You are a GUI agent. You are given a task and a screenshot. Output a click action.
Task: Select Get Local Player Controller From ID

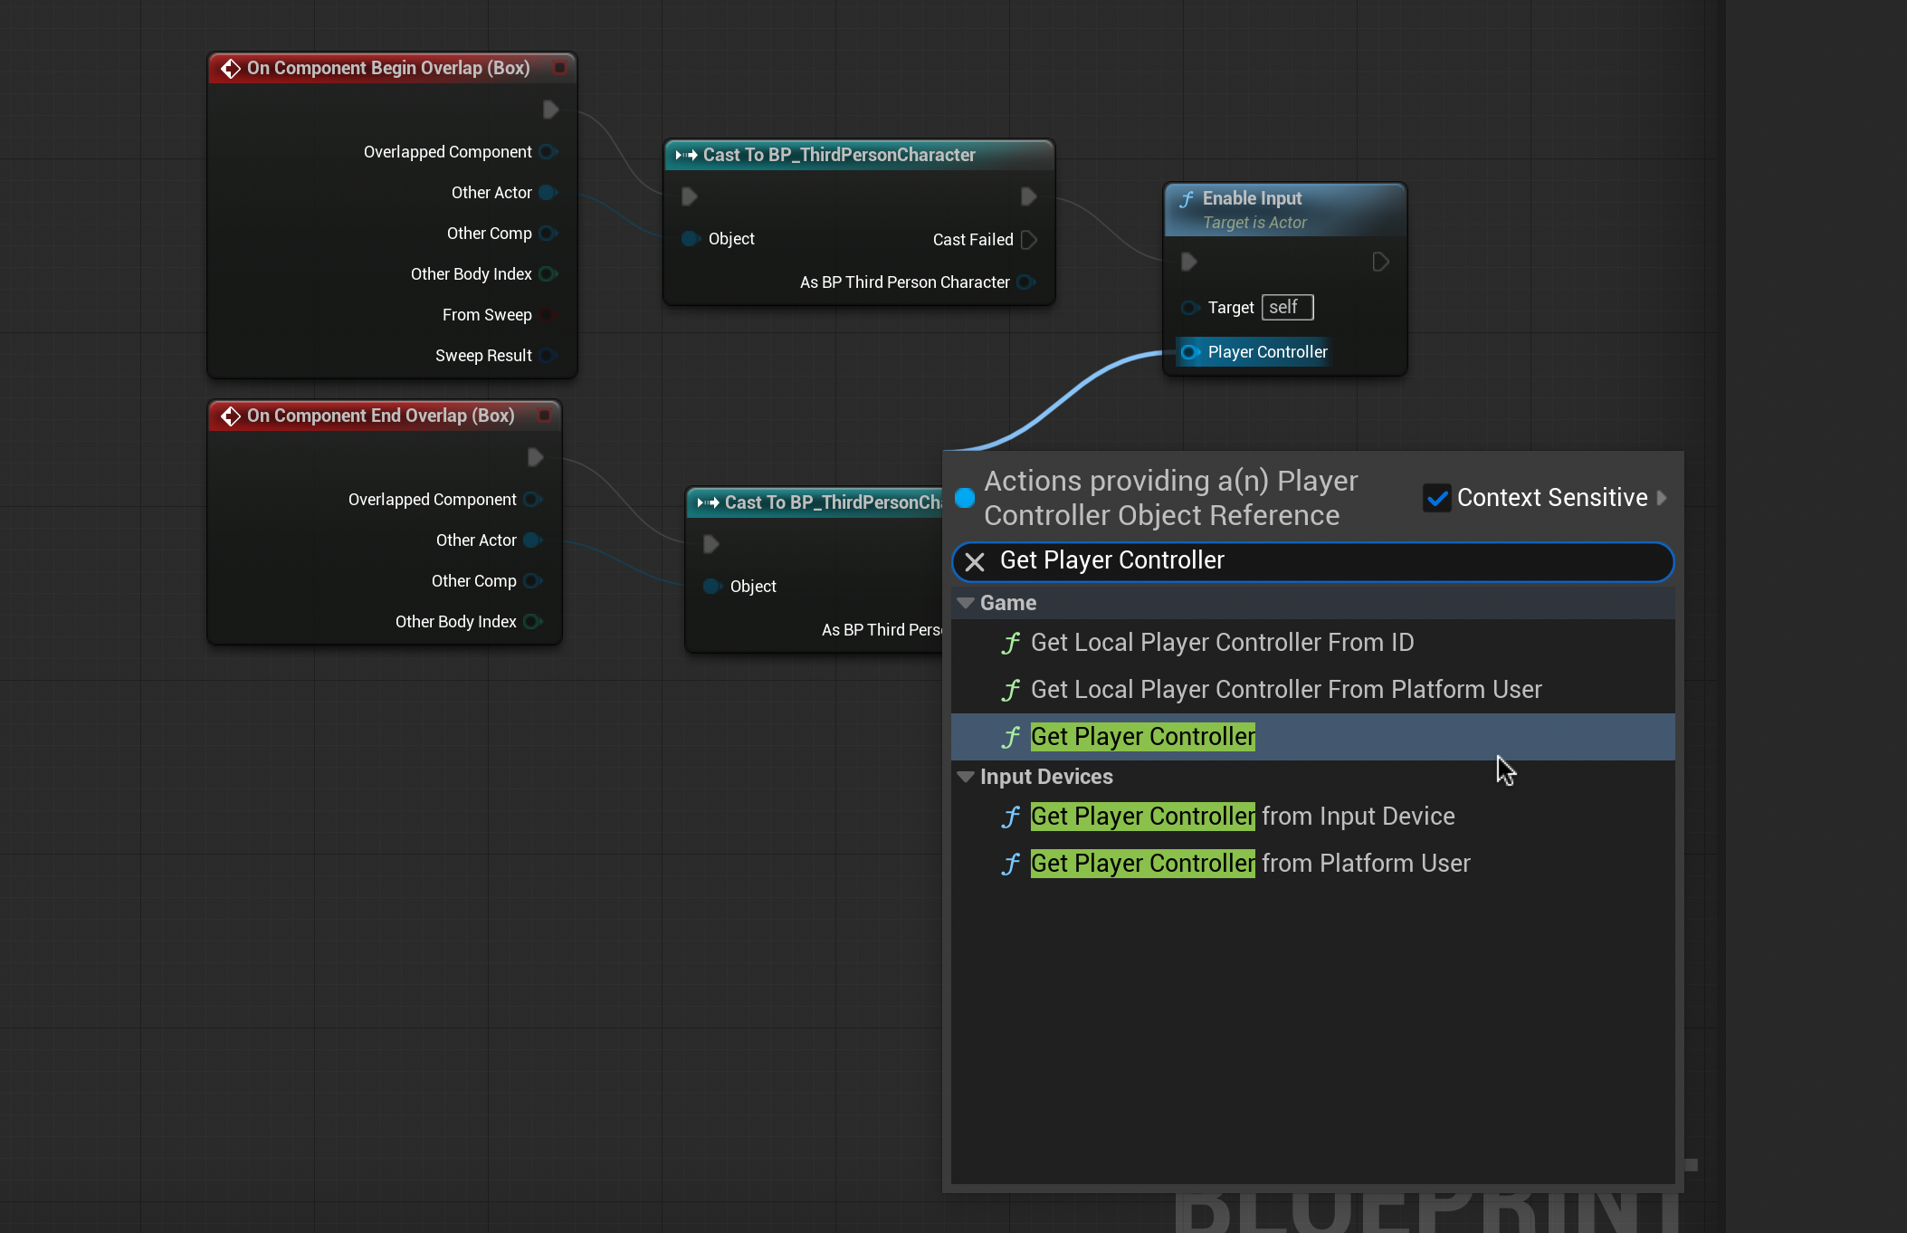point(1221,643)
